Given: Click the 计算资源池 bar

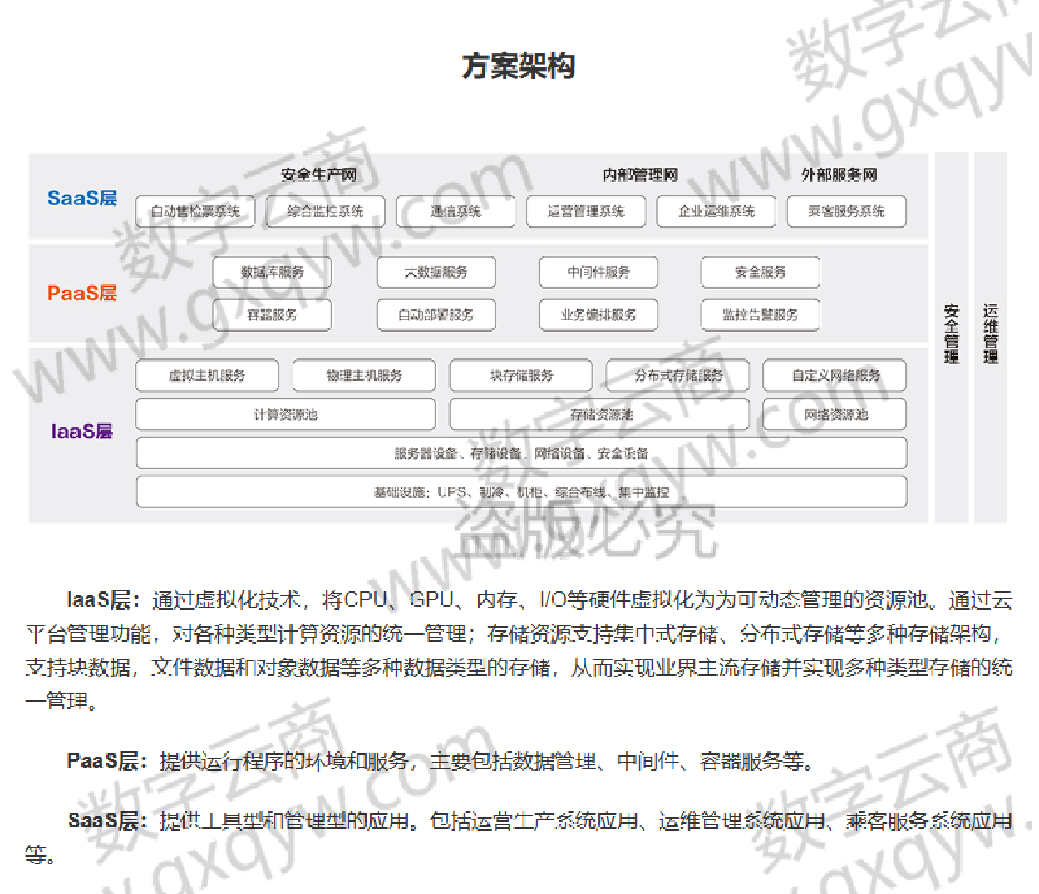Looking at the screenshot, I should tap(286, 414).
